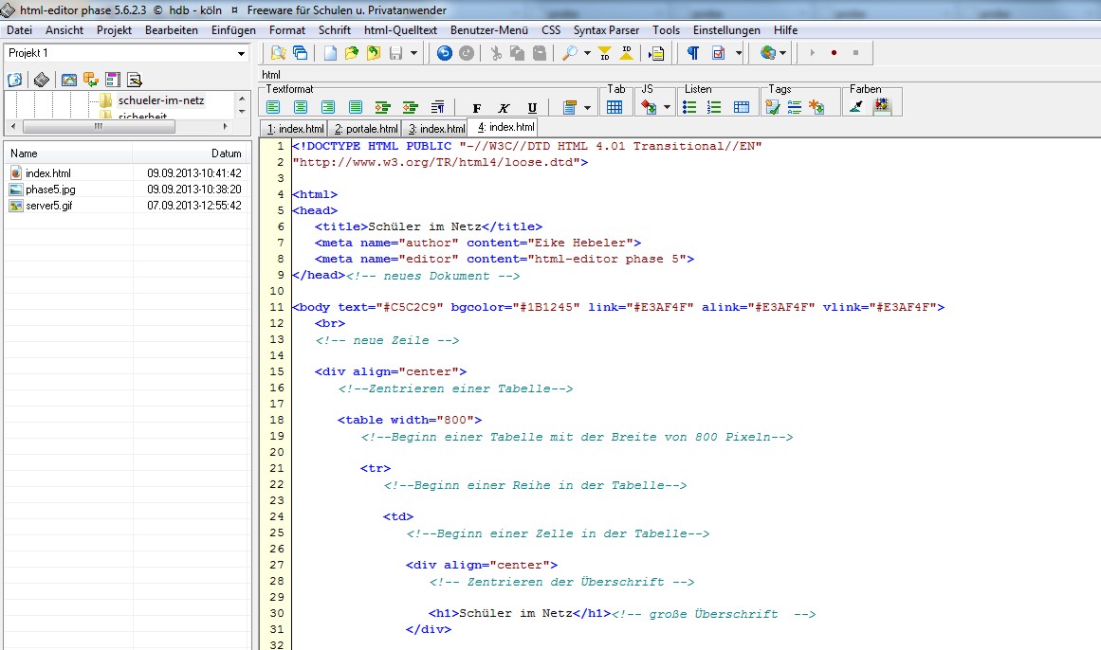Insert a bulleted list from Listen group

pos(690,108)
